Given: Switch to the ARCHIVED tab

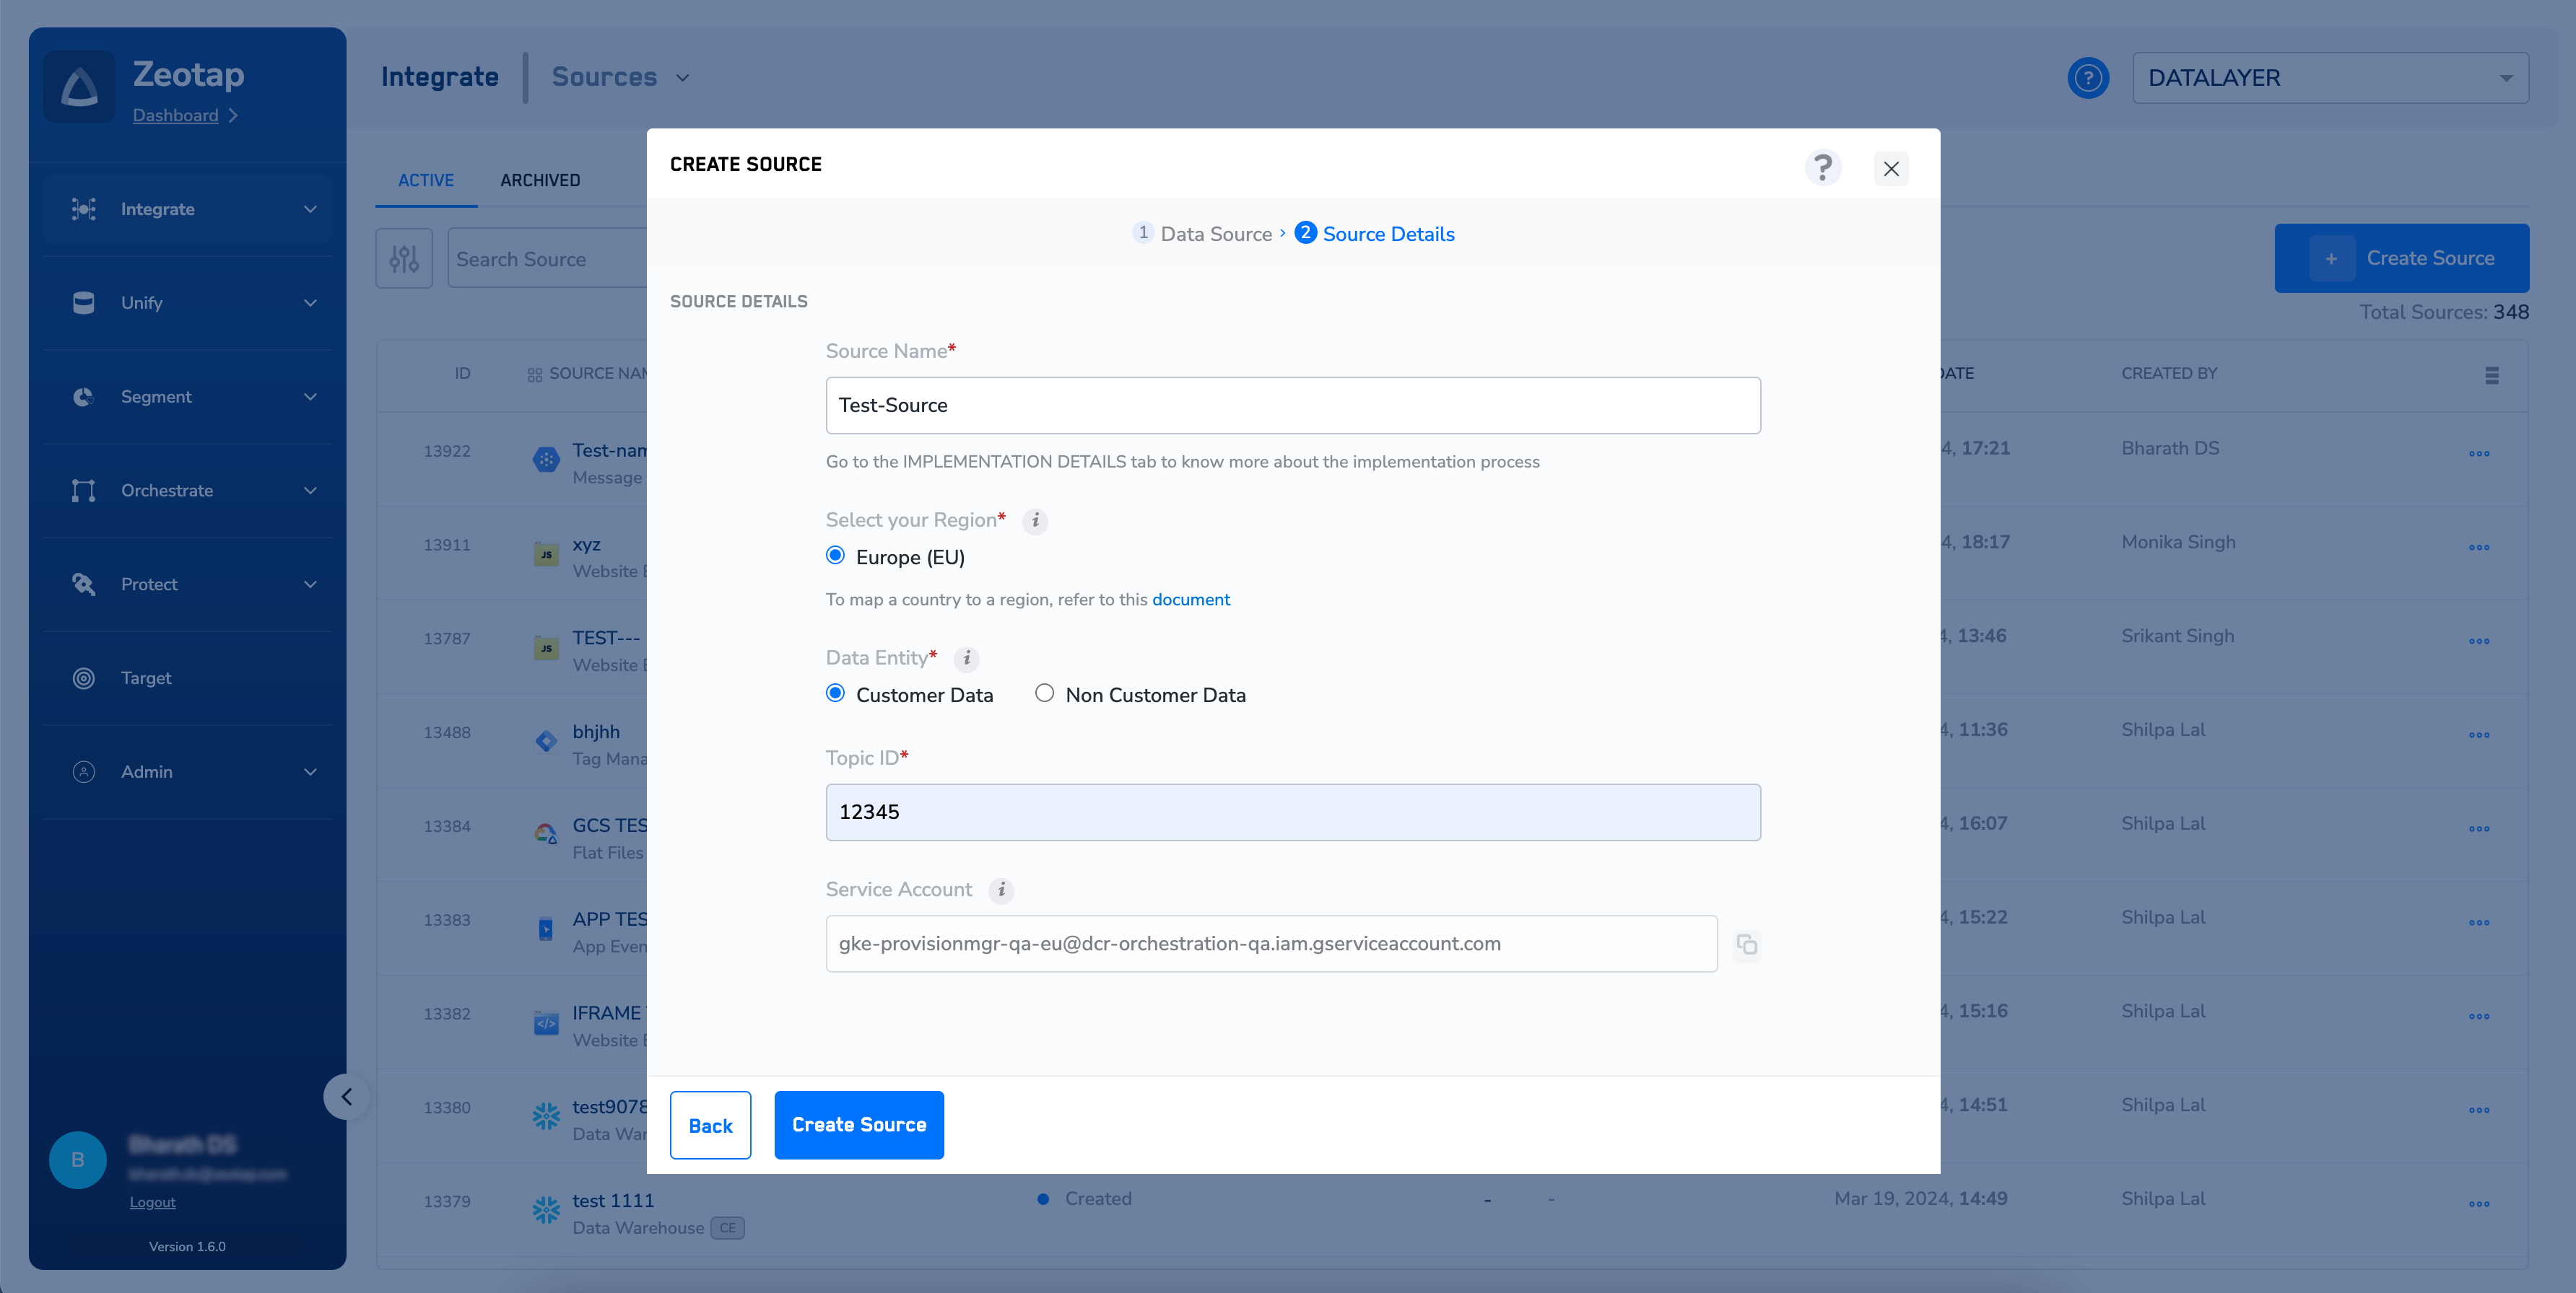Looking at the screenshot, I should click(540, 180).
